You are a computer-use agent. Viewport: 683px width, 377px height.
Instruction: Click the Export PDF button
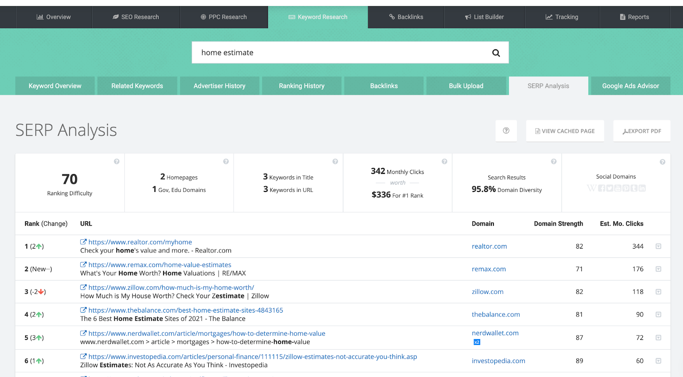642,131
